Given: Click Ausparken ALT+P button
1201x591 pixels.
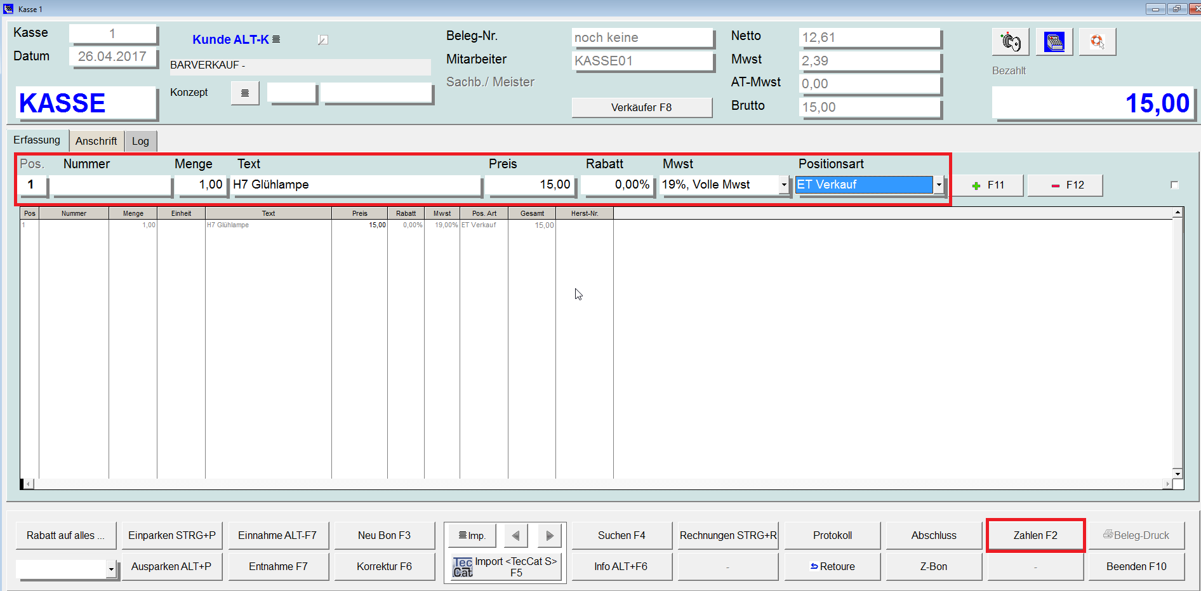Looking at the screenshot, I should pyautogui.click(x=171, y=566).
